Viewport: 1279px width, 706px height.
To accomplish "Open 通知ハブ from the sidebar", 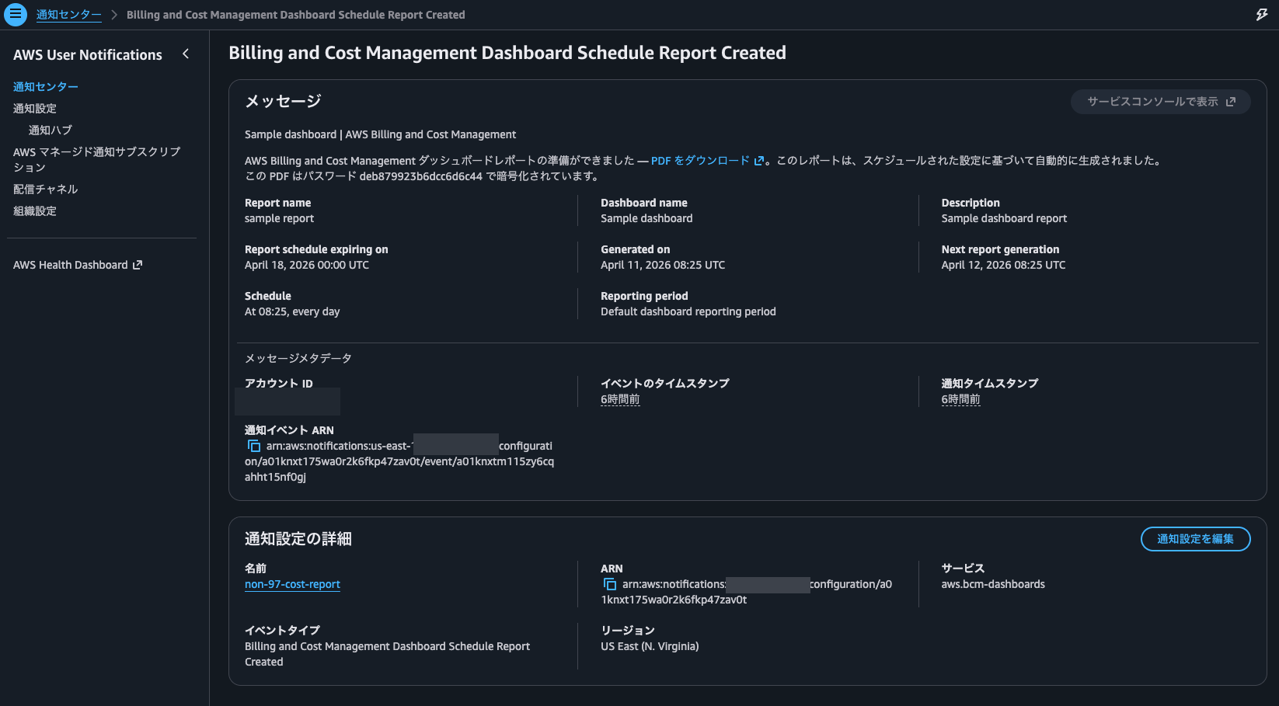I will pos(50,130).
